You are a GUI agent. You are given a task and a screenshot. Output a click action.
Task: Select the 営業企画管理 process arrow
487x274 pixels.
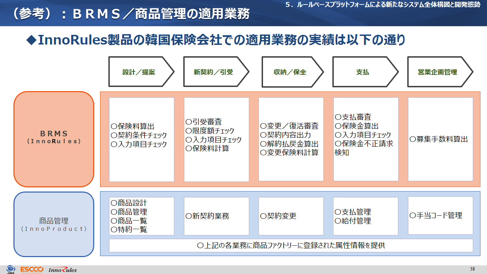click(x=440, y=72)
